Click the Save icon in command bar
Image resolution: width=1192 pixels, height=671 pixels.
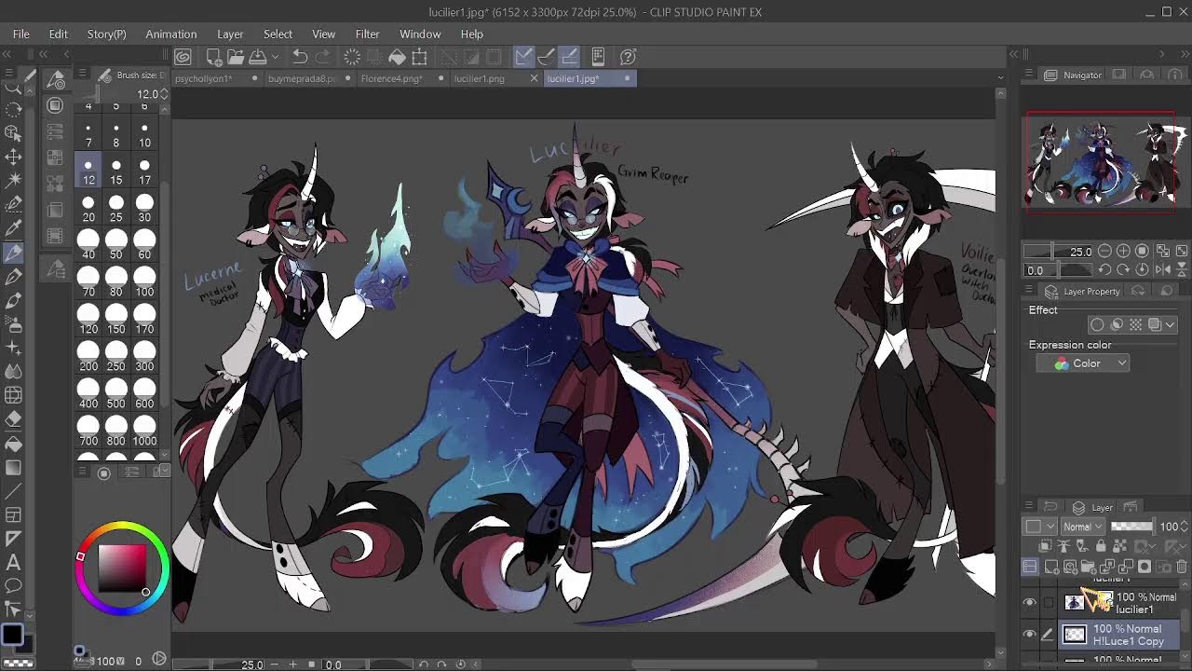pyautogui.click(x=258, y=57)
